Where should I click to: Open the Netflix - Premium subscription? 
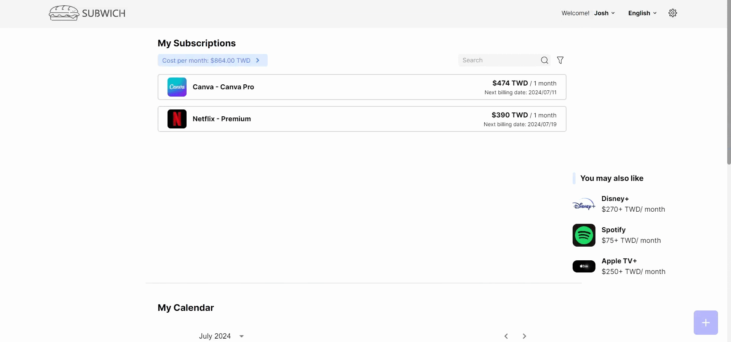362,119
